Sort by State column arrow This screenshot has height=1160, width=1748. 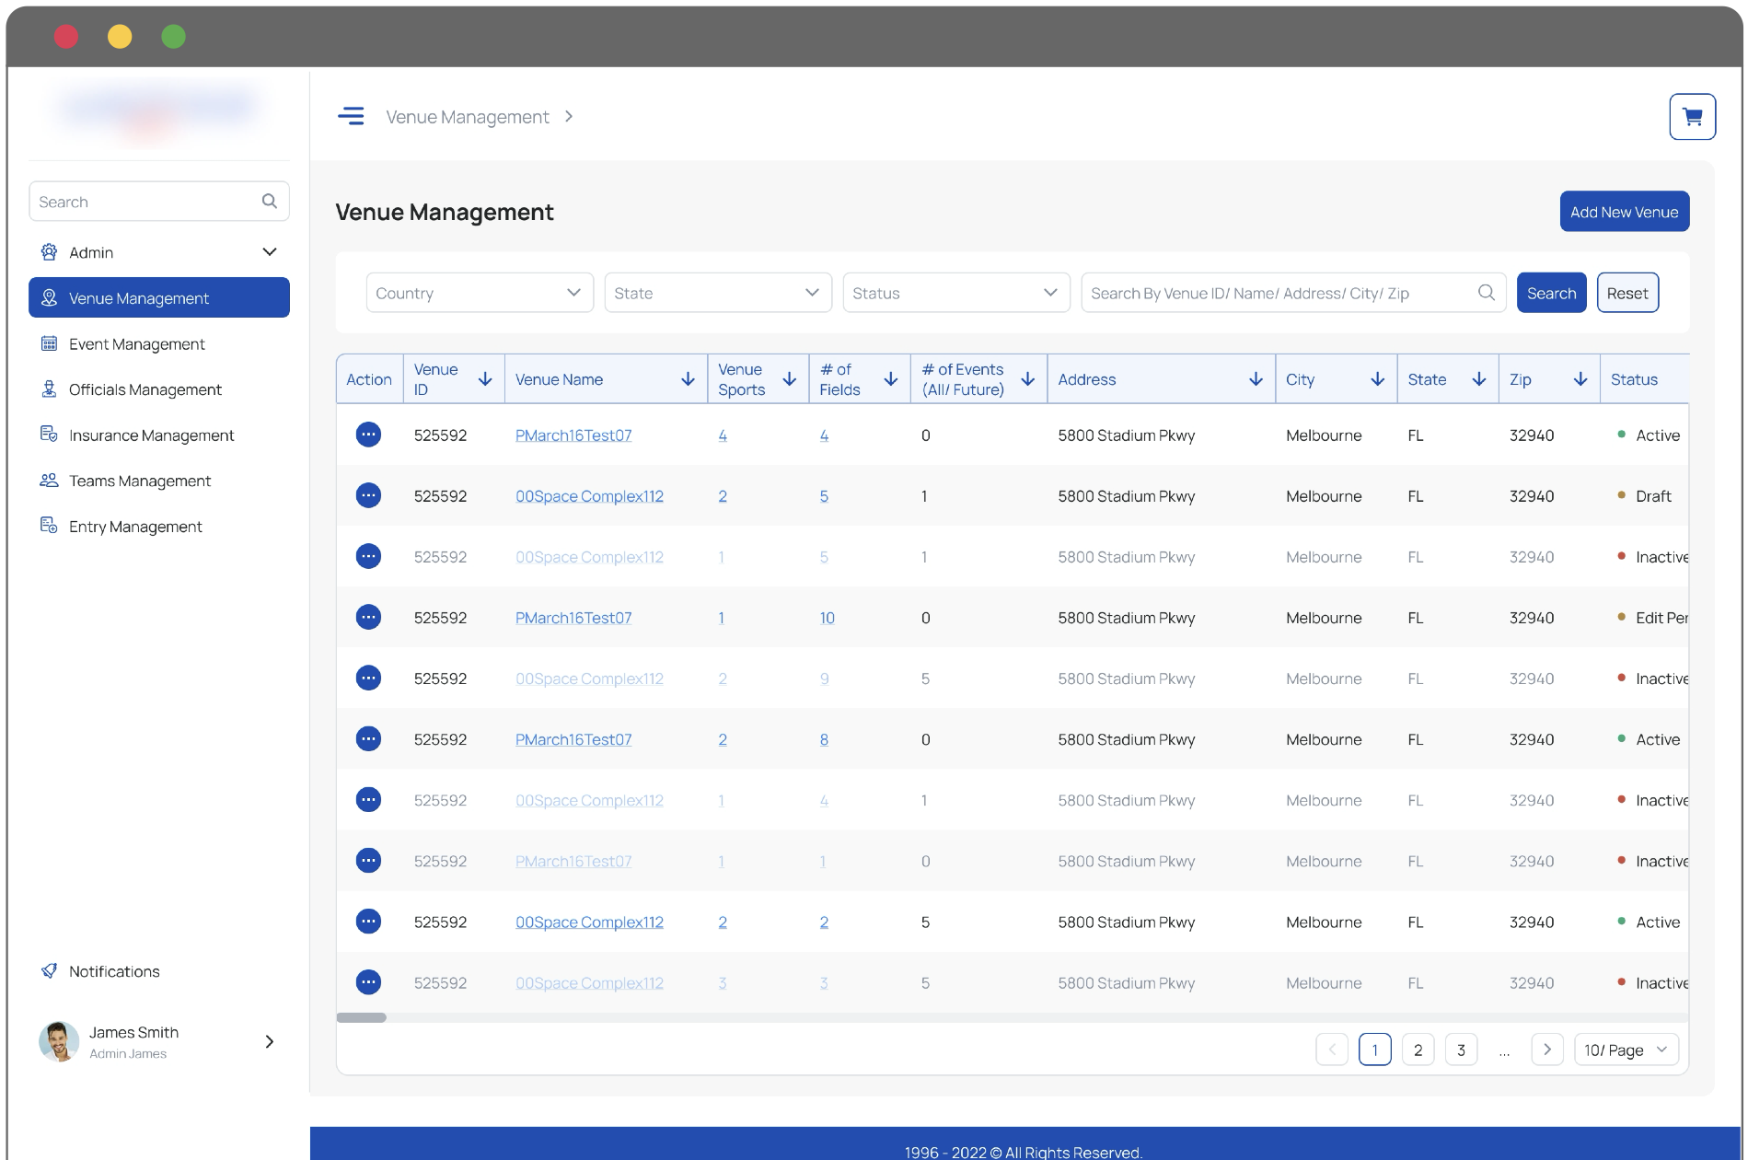click(x=1479, y=379)
